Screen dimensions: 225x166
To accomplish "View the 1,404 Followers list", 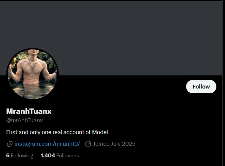I will [60, 156].
